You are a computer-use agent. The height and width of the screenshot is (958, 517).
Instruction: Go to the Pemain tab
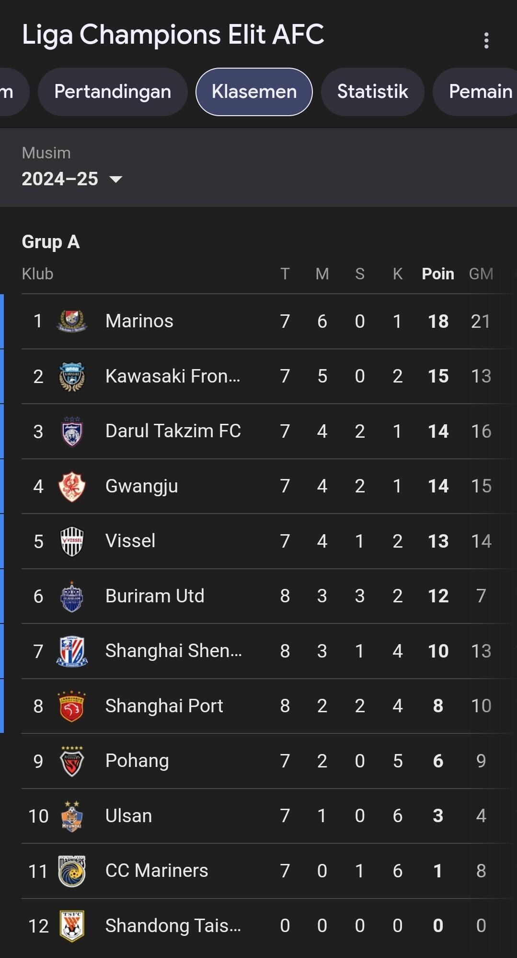coord(480,92)
